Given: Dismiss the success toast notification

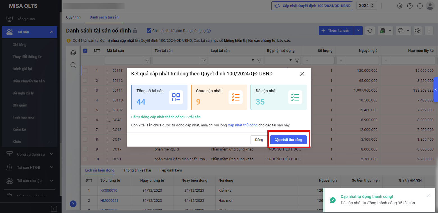Looking at the screenshot, I should [428, 196].
